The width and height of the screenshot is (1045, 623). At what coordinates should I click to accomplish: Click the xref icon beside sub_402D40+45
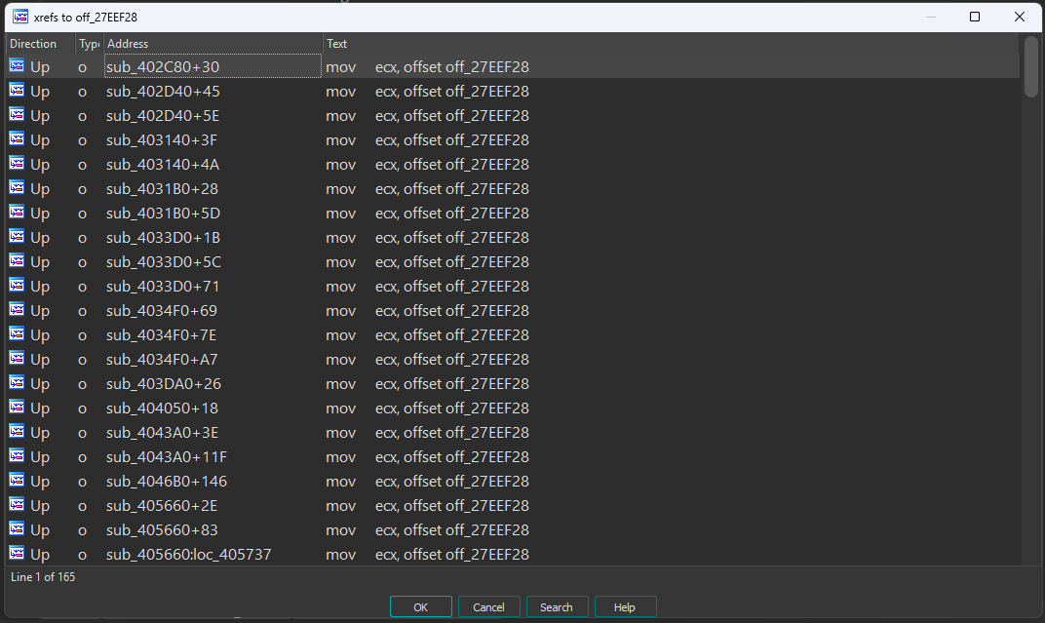(x=16, y=91)
